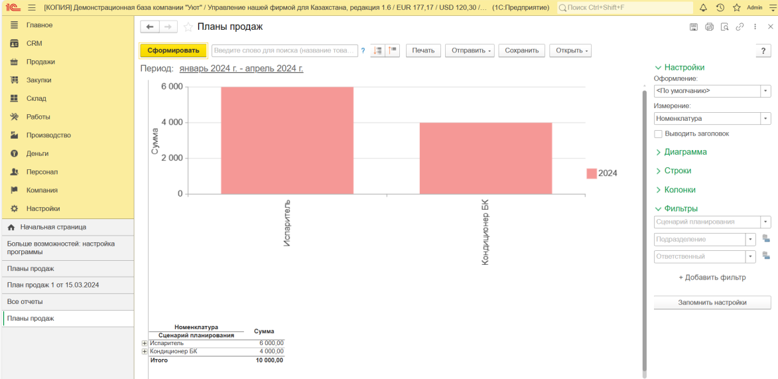Switch to План продаж 1 от 15.03.2024 tab
The image size is (778, 379).
tap(53, 285)
